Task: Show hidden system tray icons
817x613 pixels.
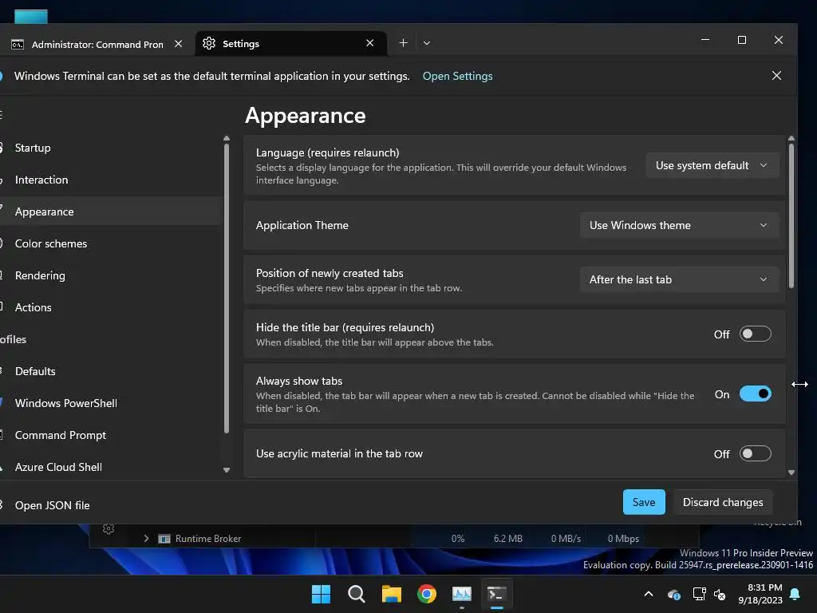Action: click(x=649, y=594)
